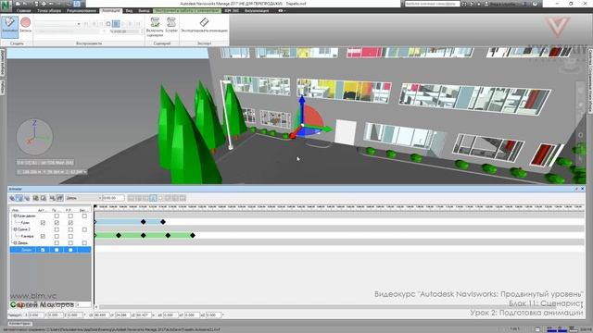Open the Navisworks application menu button
Image resolution: width=593 pixels, height=333 pixels.
6,6
